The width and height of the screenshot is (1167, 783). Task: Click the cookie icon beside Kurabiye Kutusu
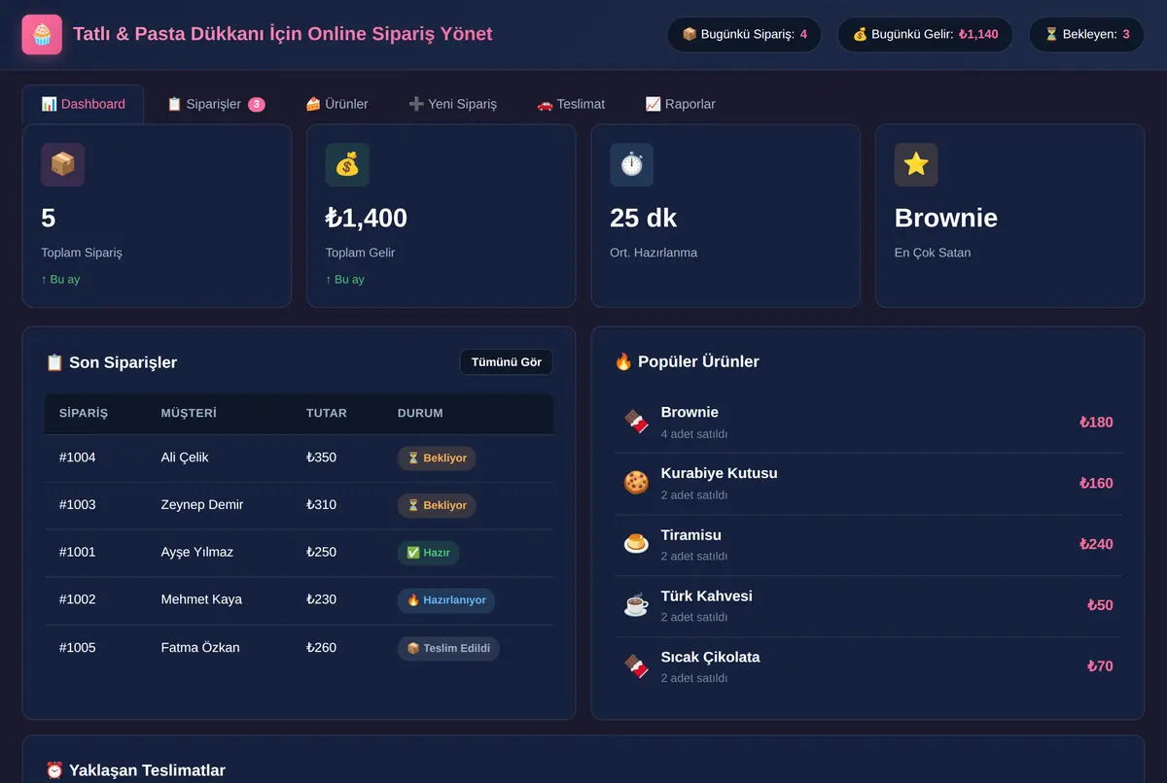point(636,483)
